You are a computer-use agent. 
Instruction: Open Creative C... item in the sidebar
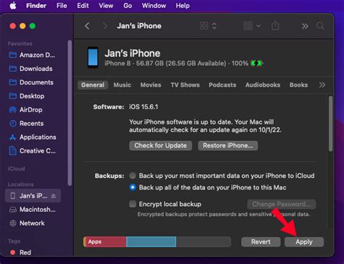(32, 151)
